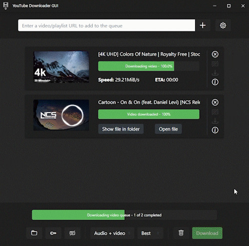Viewport: 249px width, 246px height.
Task: Remove the Cartoon - On & On video from queue
Action: pos(215,102)
